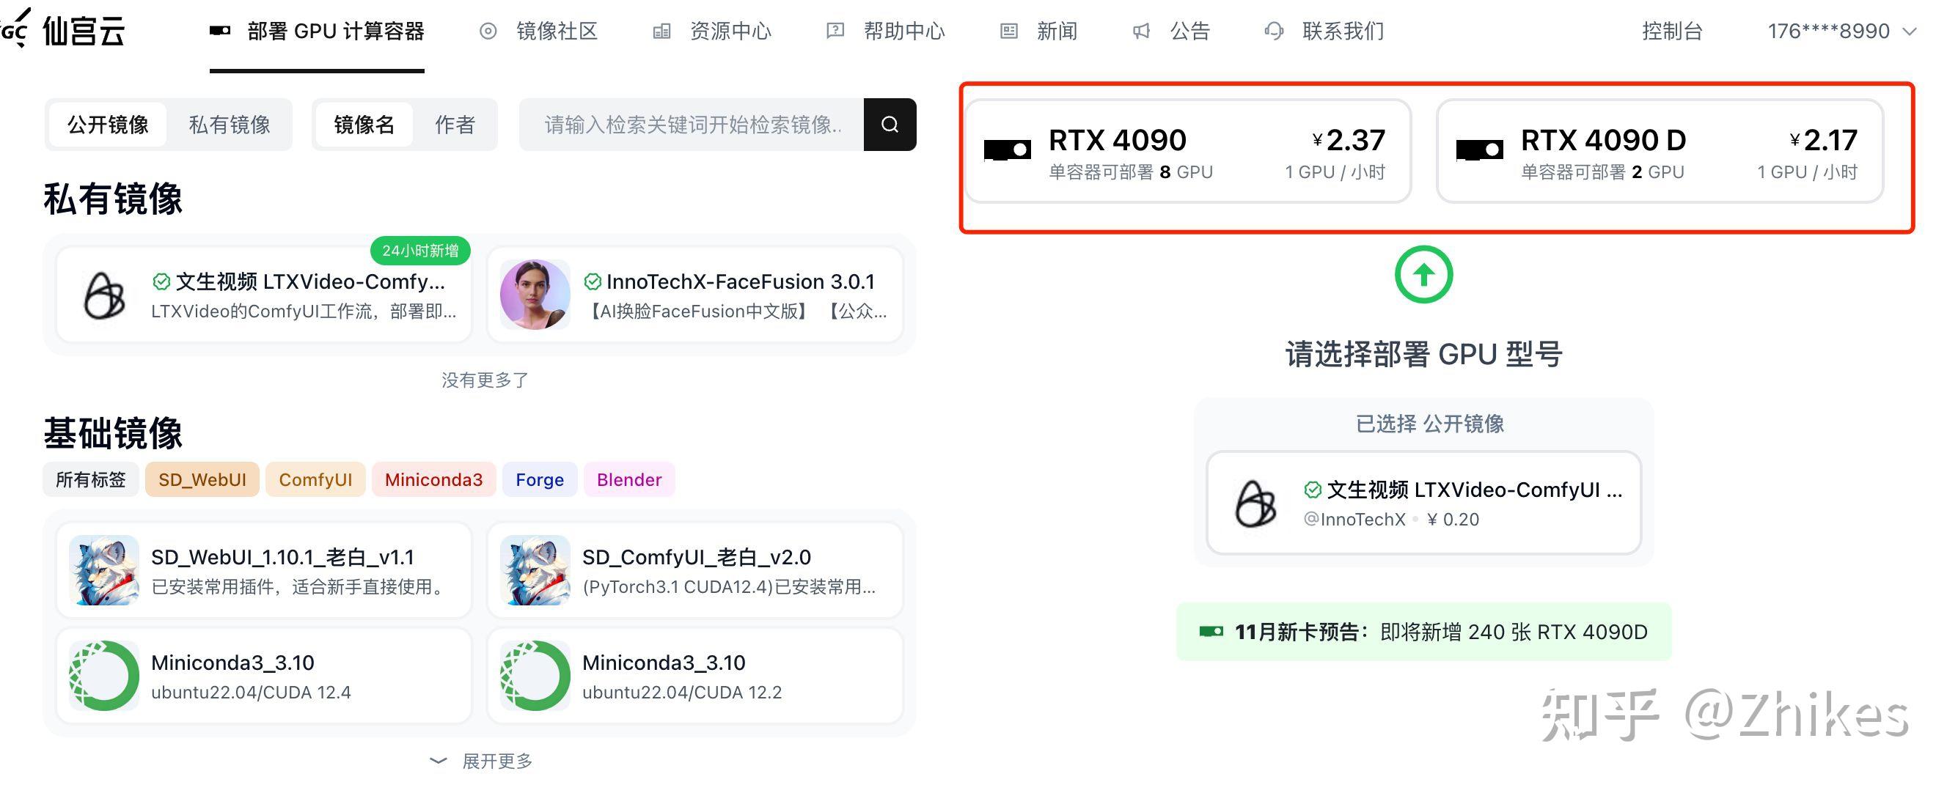Select Miniconda3_3.10 ubuntu22.04/CUDA 12.4 title
The image size is (1958, 793).
pos(232,663)
